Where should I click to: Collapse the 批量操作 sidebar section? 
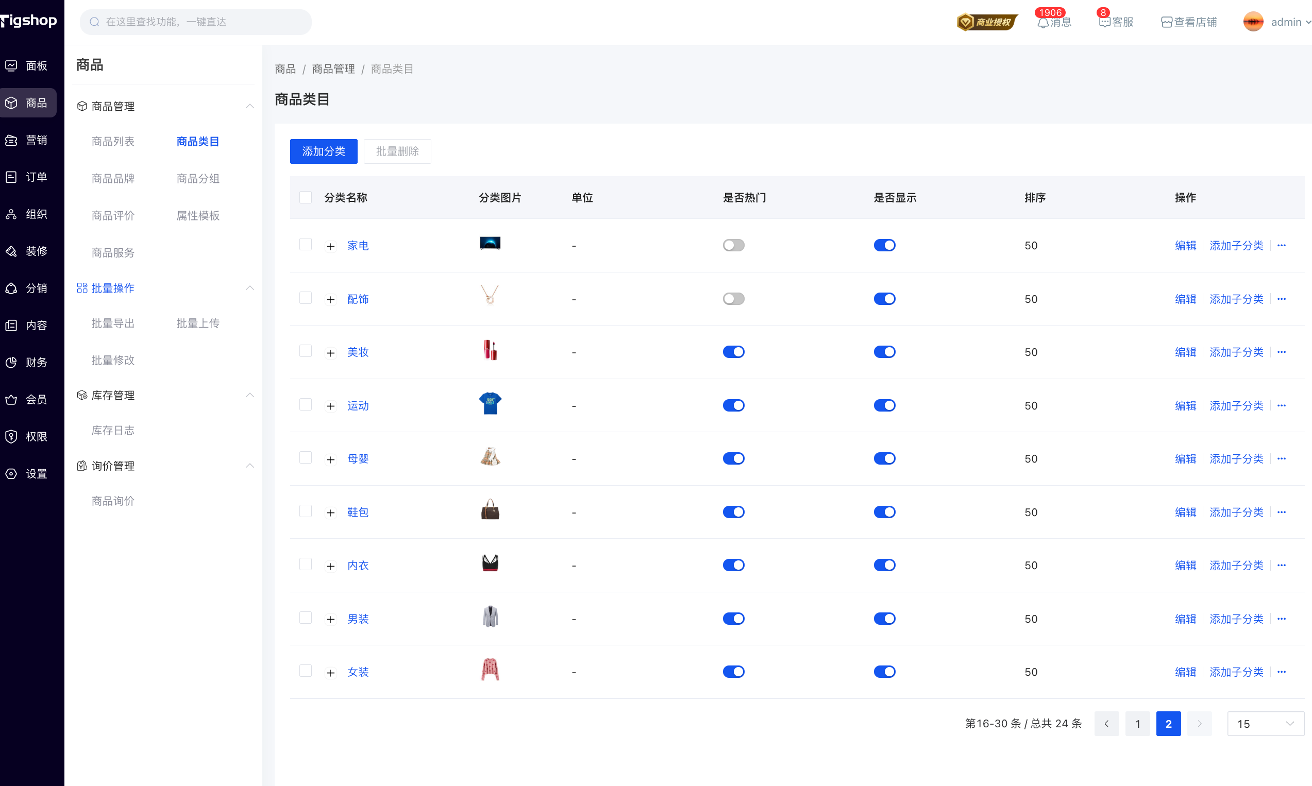point(249,288)
